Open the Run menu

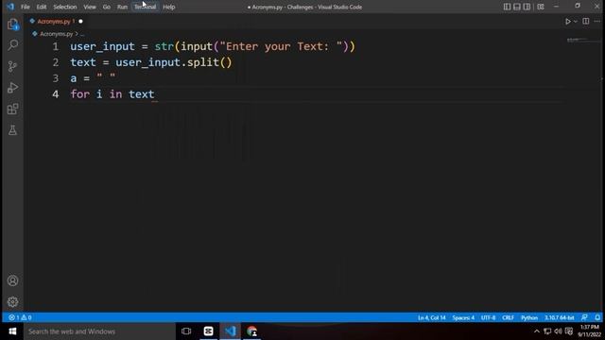pyautogui.click(x=122, y=7)
